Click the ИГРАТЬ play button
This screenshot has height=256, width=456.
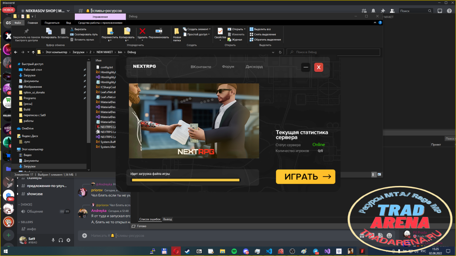pos(306,177)
